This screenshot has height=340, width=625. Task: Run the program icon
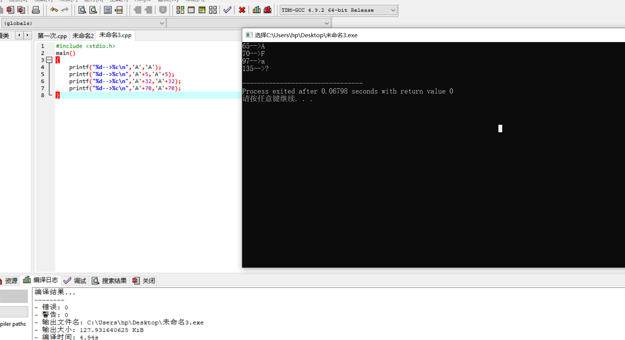click(191, 10)
